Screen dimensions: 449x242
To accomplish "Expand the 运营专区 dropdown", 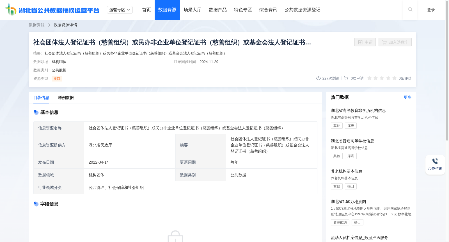I will tap(120, 10).
